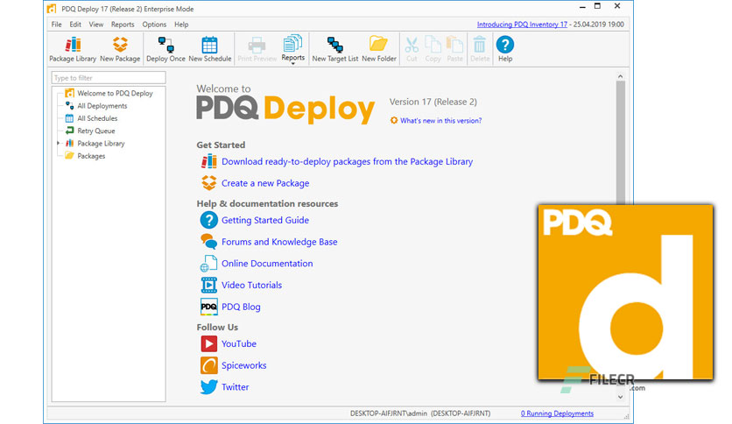The height and width of the screenshot is (424, 732).
Task: Click the YouTube play icon
Action: [208, 343]
